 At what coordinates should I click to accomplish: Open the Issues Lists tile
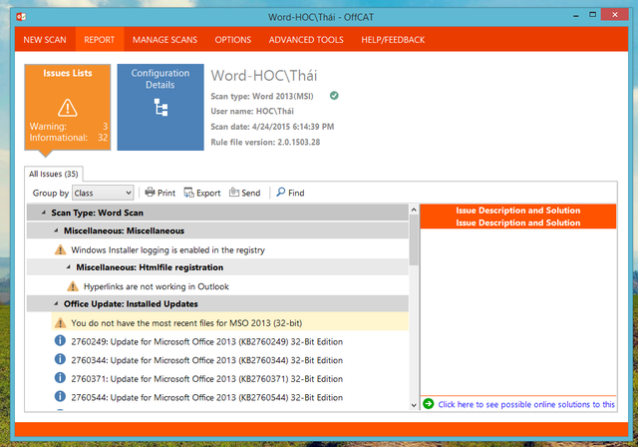[x=68, y=106]
